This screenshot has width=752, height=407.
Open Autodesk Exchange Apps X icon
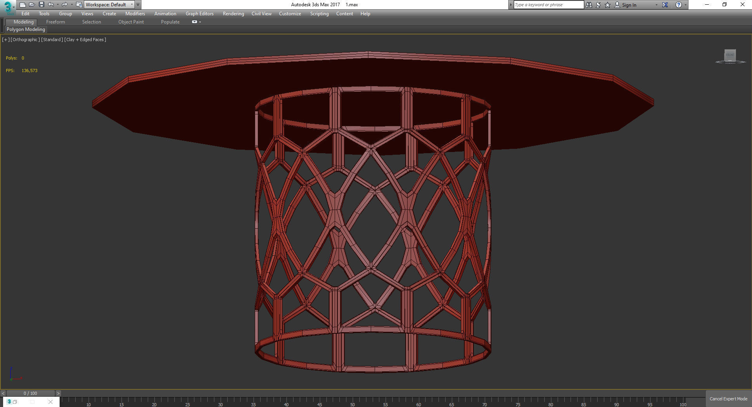665,5
